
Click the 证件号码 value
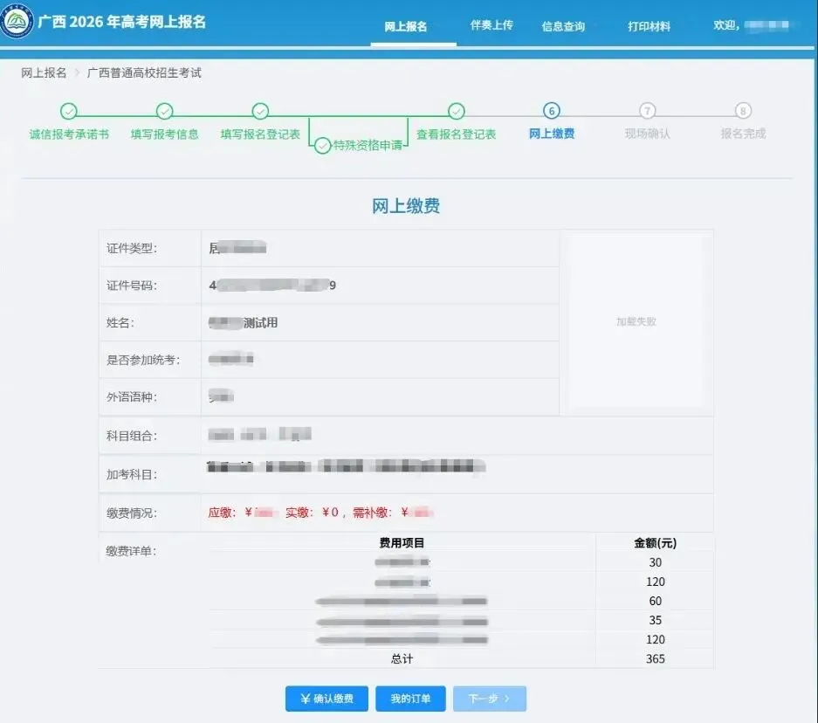[x=272, y=286]
